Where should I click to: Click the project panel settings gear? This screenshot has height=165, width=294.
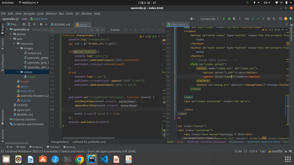(x=41, y=24)
